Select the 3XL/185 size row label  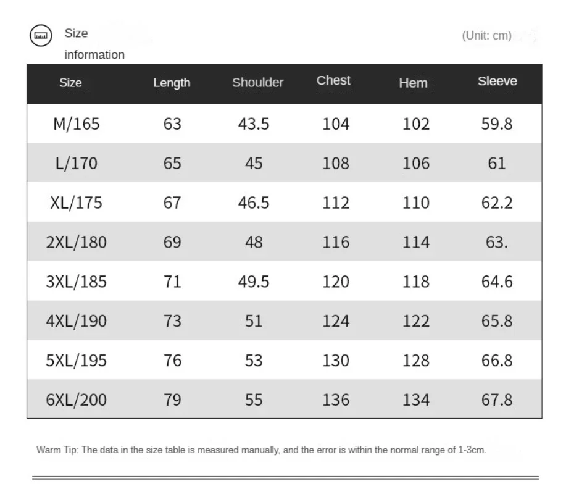coord(76,282)
